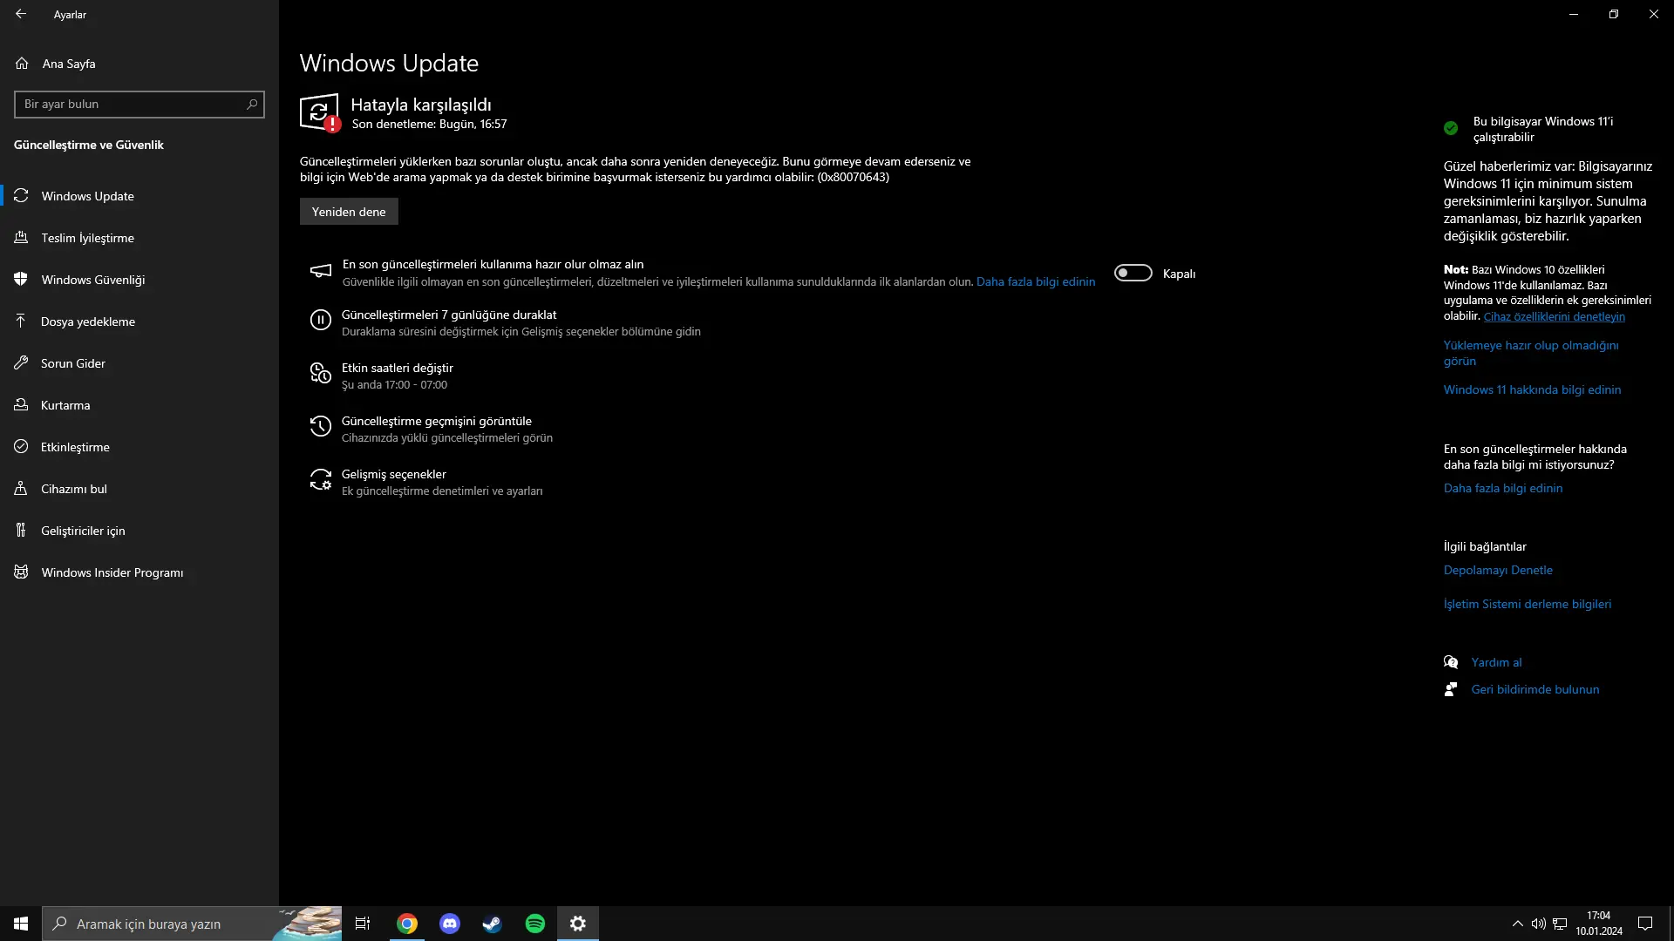Click Cihazımı bul person icon
This screenshot has width=1674, height=941.
(x=21, y=488)
